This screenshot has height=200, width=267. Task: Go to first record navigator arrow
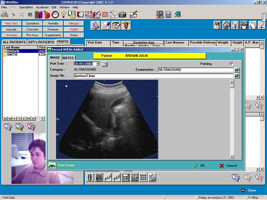point(5,119)
